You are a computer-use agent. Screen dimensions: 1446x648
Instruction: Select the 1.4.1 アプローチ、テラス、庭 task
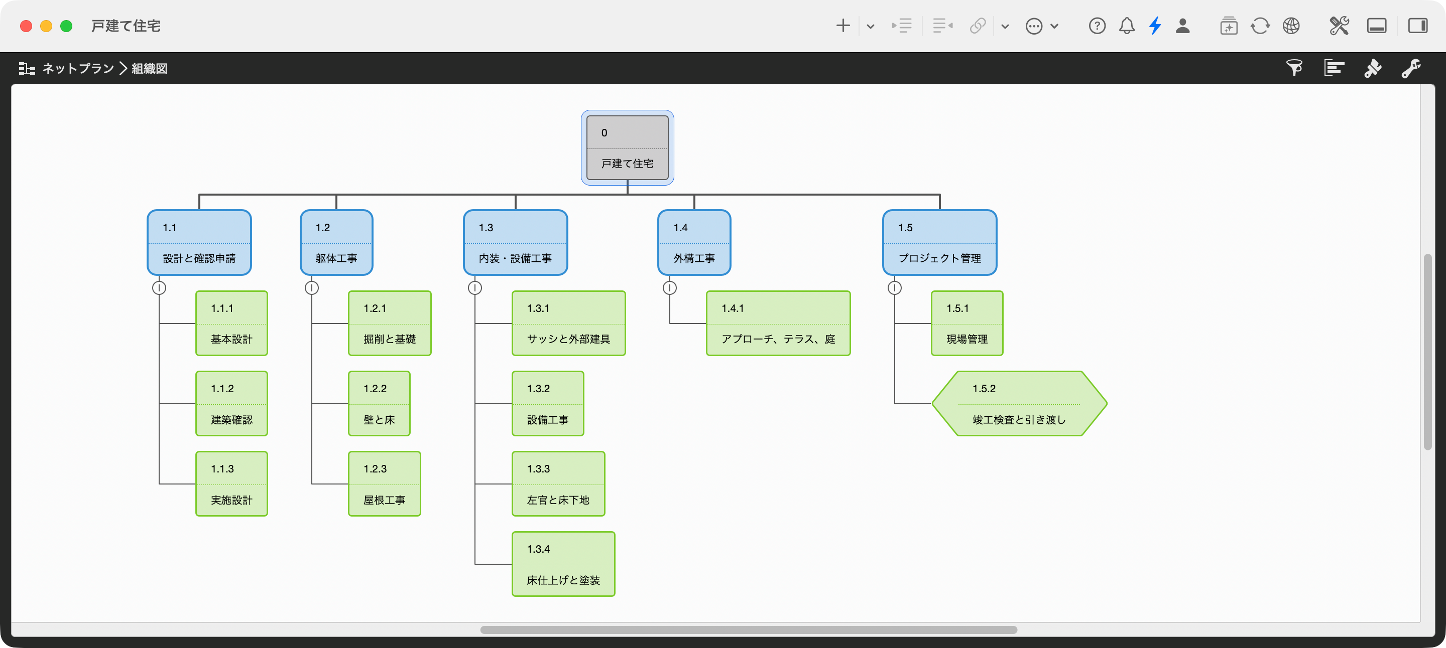click(x=778, y=323)
